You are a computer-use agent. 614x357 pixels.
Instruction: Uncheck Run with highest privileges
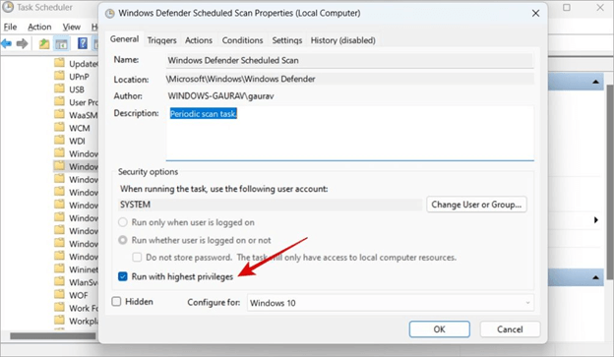pos(123,276)
